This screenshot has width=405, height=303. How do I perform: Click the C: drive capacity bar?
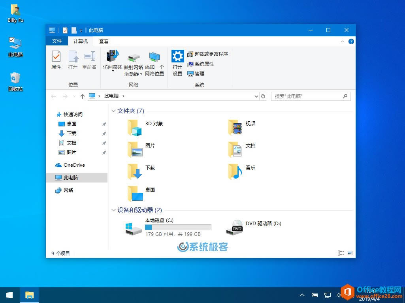178,227
